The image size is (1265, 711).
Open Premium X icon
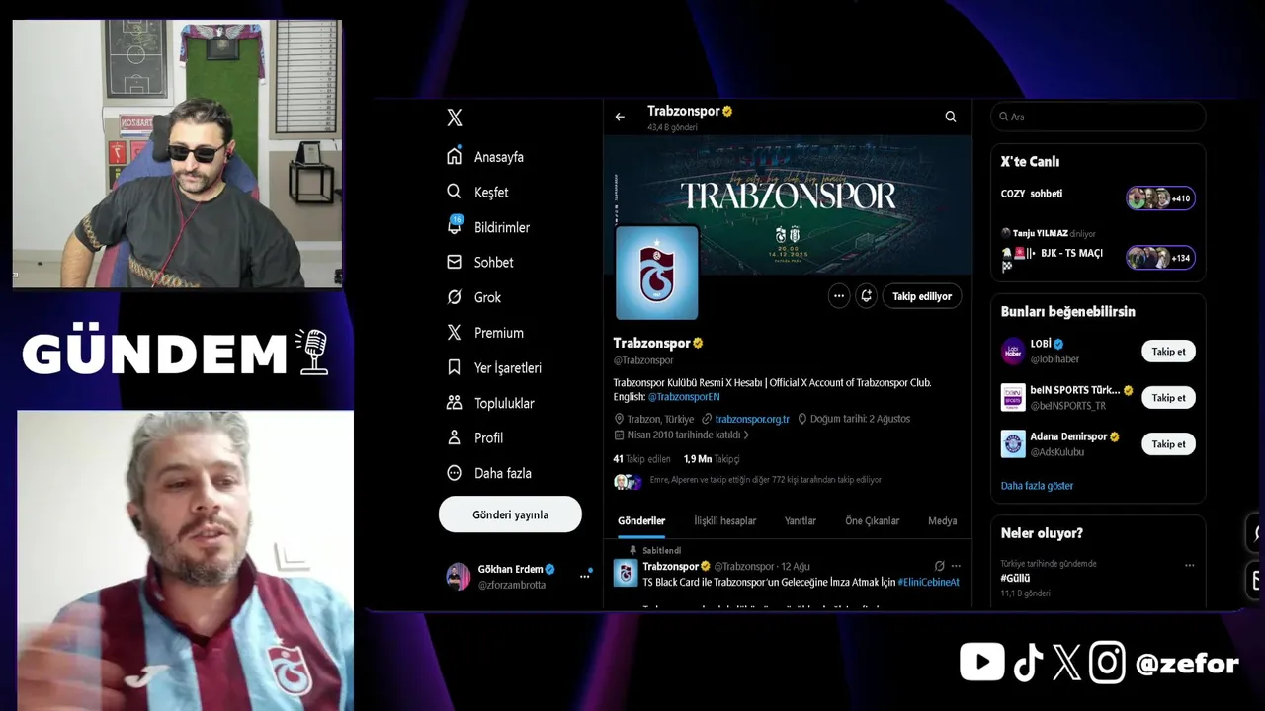[455, 333]
